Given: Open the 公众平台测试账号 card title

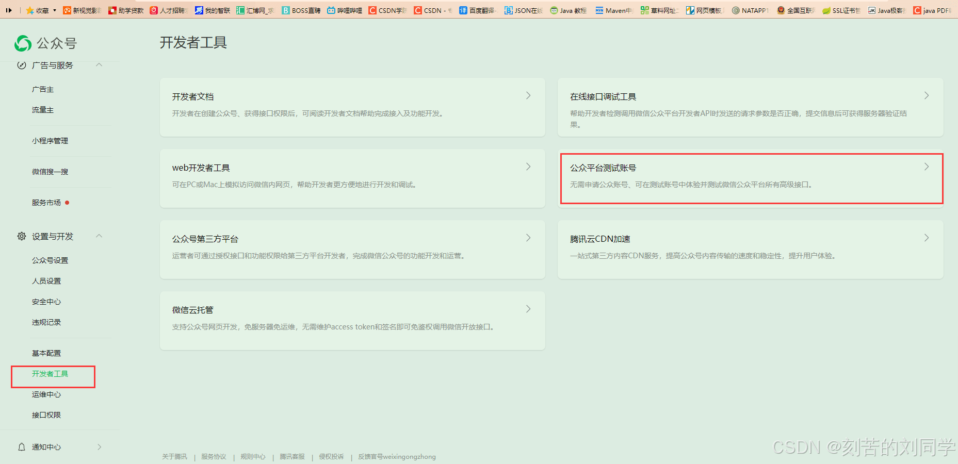Looking at the screenshot, I should pyautogui.click(x=603, y=168).
